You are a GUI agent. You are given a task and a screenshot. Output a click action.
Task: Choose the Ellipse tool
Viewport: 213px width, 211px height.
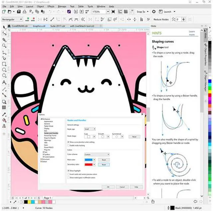pos(4,70)
